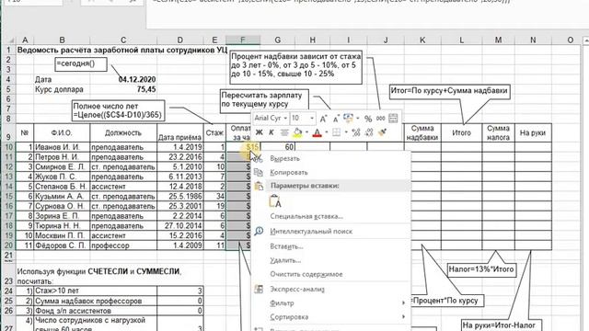Select column N header
The width and height of the screenshot is (589, 331).
point(533,40)
